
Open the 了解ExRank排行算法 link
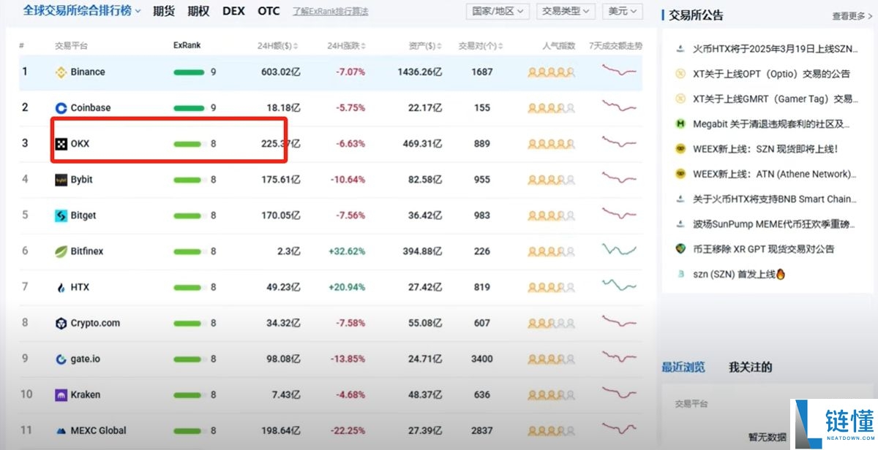(x=331, y=12)
